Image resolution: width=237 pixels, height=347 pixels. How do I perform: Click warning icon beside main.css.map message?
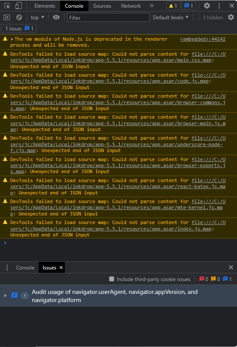pos(5,54)
